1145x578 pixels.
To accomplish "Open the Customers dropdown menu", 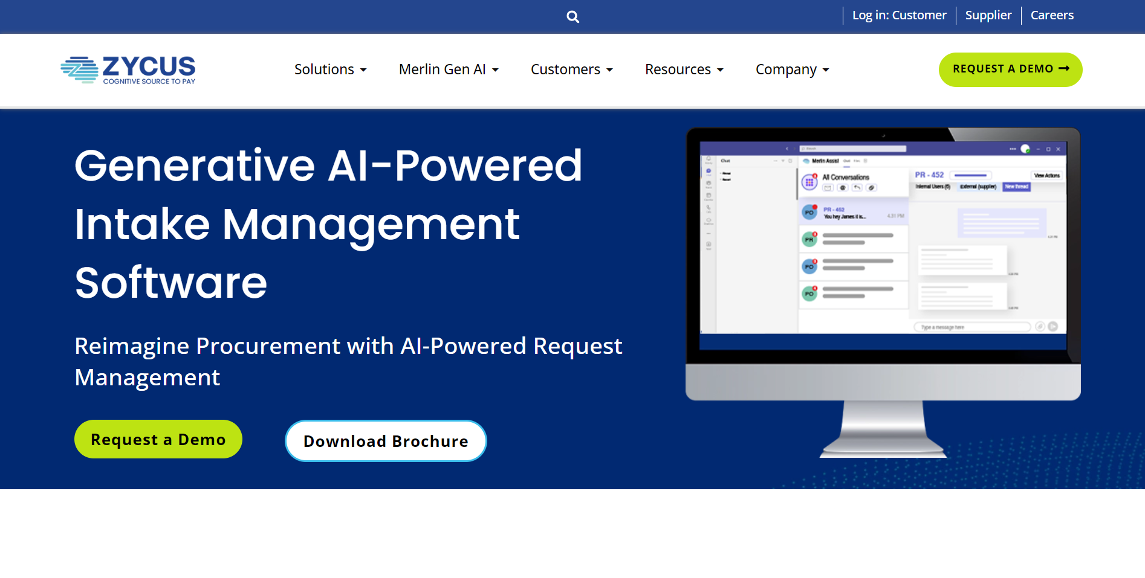I will (572, 69).
